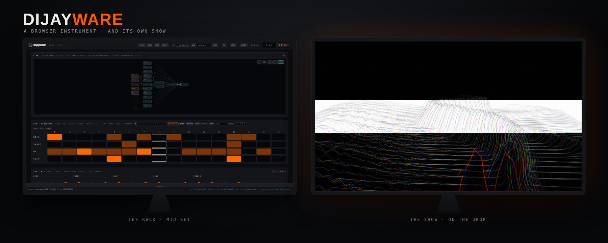
Task: Zoom out the flow graph with minus
Action: tap(259, 62)
